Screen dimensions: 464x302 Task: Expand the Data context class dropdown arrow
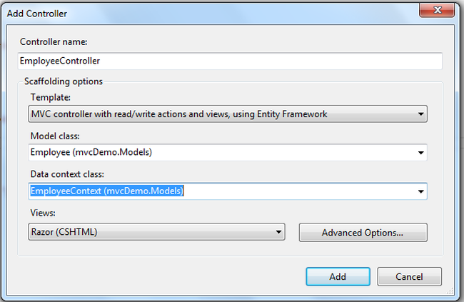click(x=421, y=191)
